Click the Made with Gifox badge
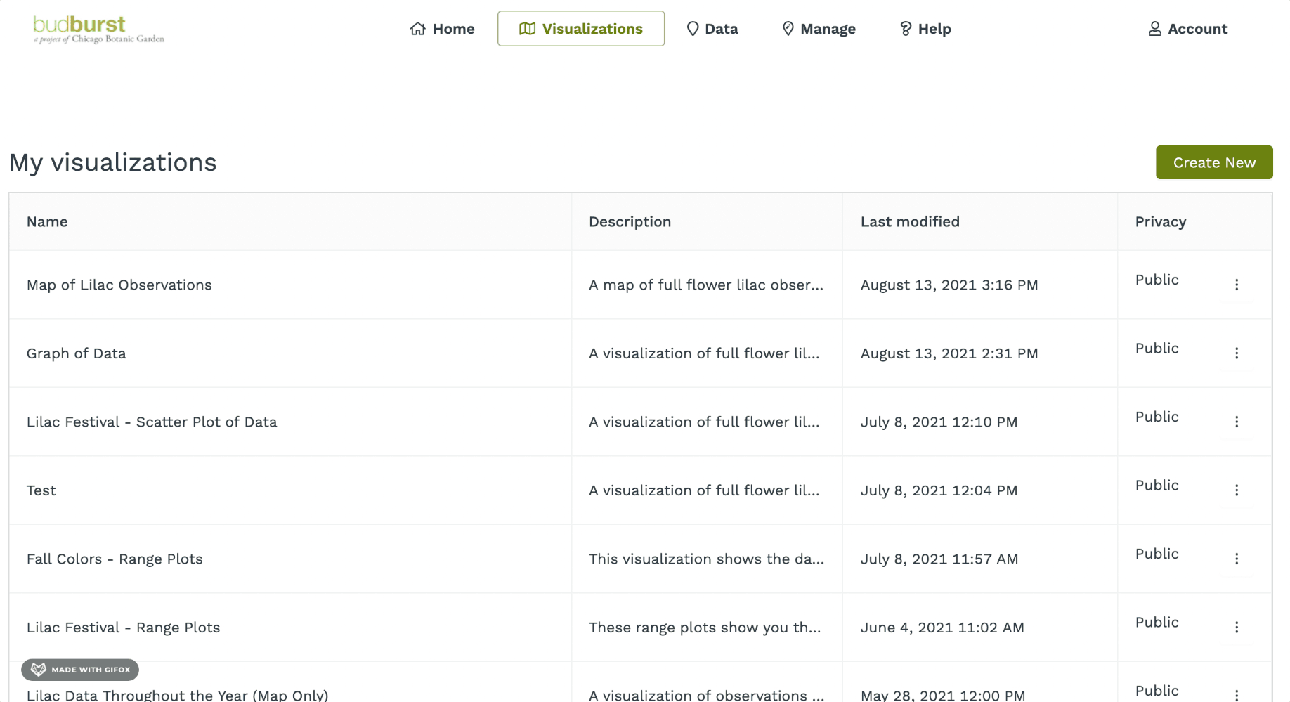Image resolution: width=1290 pixels, height=702 pixels. [80, 670]
